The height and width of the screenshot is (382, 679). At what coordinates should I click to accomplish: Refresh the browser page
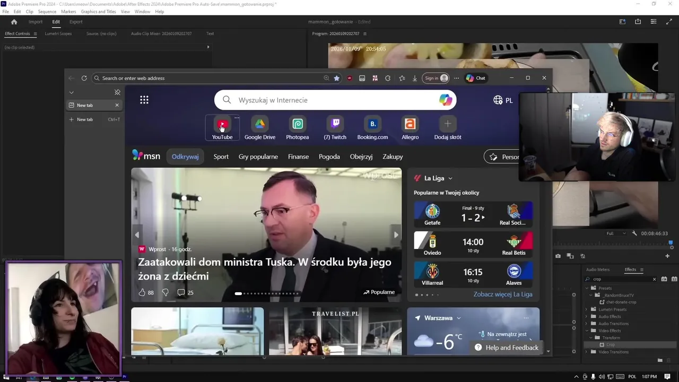84,78
